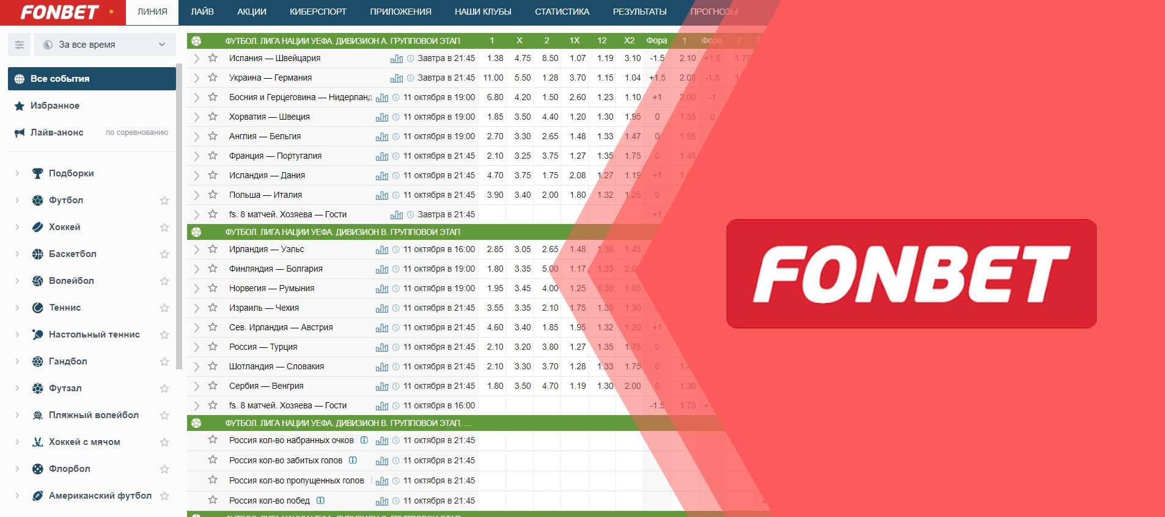This screenshot has height=517, width=1165.
Task: Expand Хорватия — Швеция match details
Action: tap(196, 117)
